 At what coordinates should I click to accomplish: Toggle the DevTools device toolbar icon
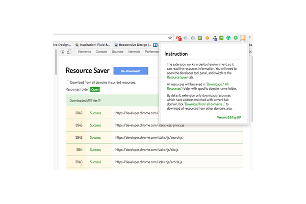pos(69,52)
